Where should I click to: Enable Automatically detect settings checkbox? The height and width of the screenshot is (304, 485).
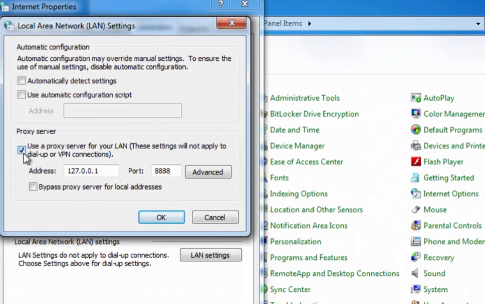pyautogui.click(x=22, y=81)
